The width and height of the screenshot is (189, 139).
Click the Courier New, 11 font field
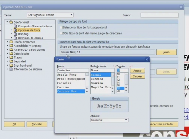point(107,52)
